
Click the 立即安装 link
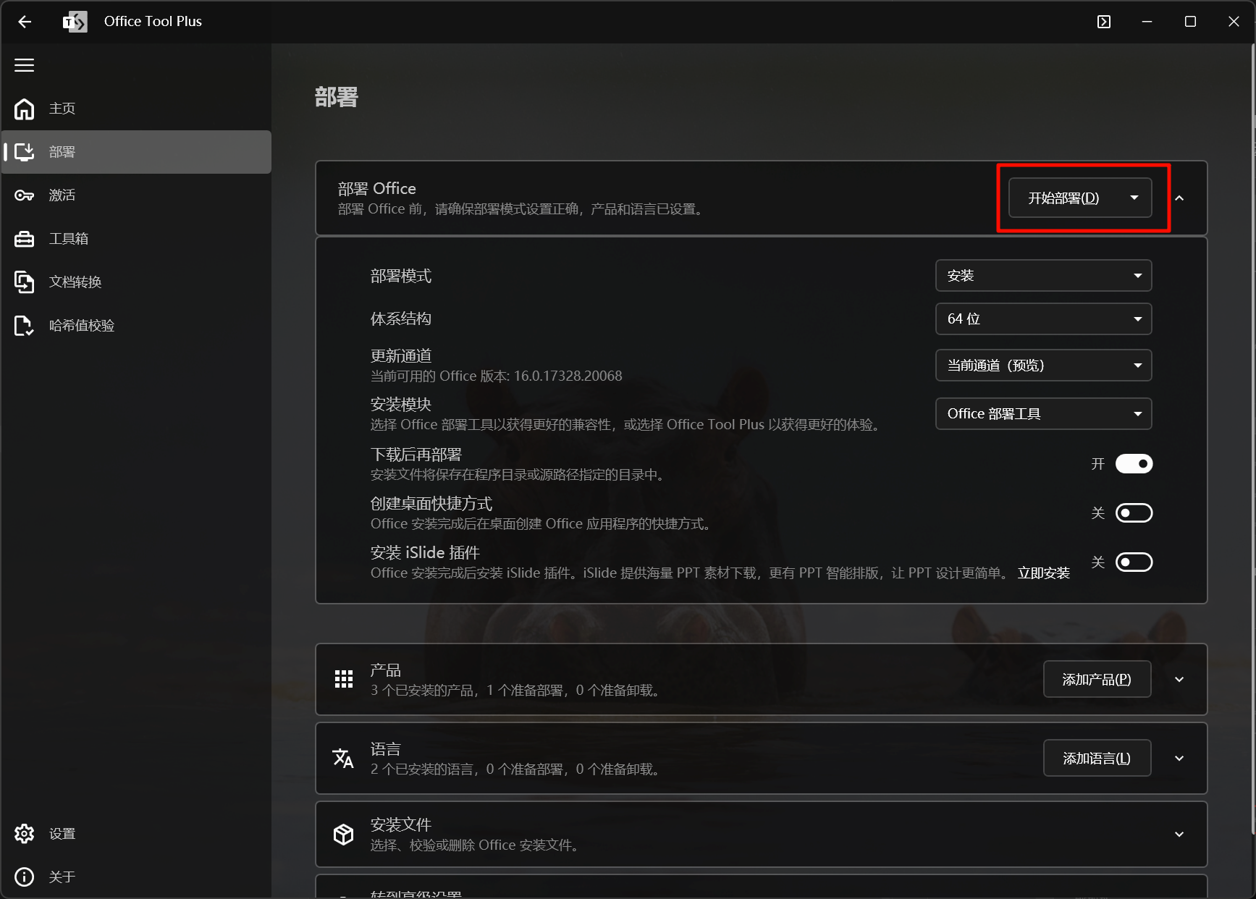[x=1043, y=573]
